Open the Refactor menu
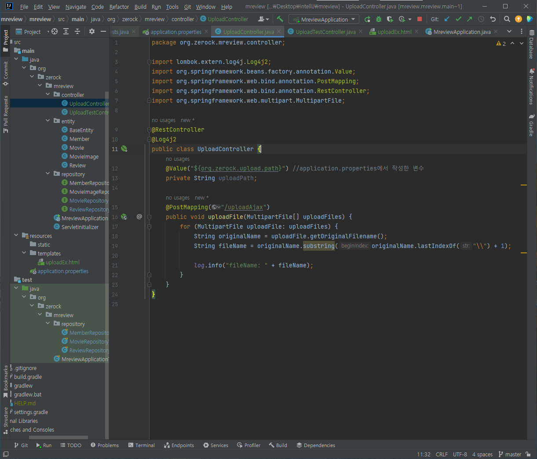The height and width of the screenshot is (459, 537). 119,7
